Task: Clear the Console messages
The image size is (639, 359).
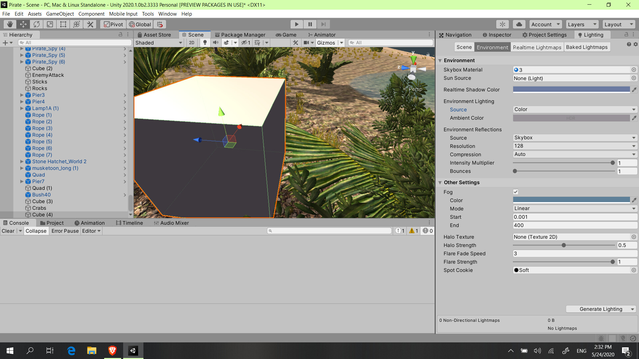Action: click(8, 231)
